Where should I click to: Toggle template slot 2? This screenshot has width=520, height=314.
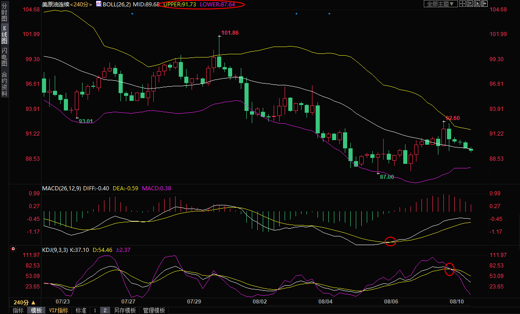104,310
